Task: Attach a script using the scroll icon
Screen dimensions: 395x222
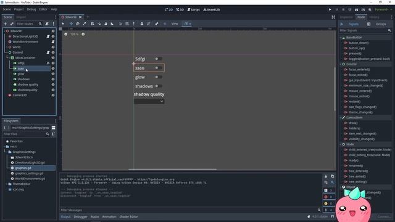Action: [x=47, y=23]
